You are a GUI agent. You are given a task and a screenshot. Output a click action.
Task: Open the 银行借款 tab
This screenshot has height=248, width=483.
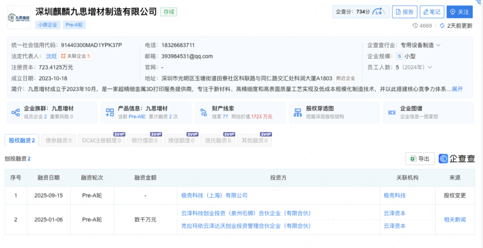pos(144,141)
